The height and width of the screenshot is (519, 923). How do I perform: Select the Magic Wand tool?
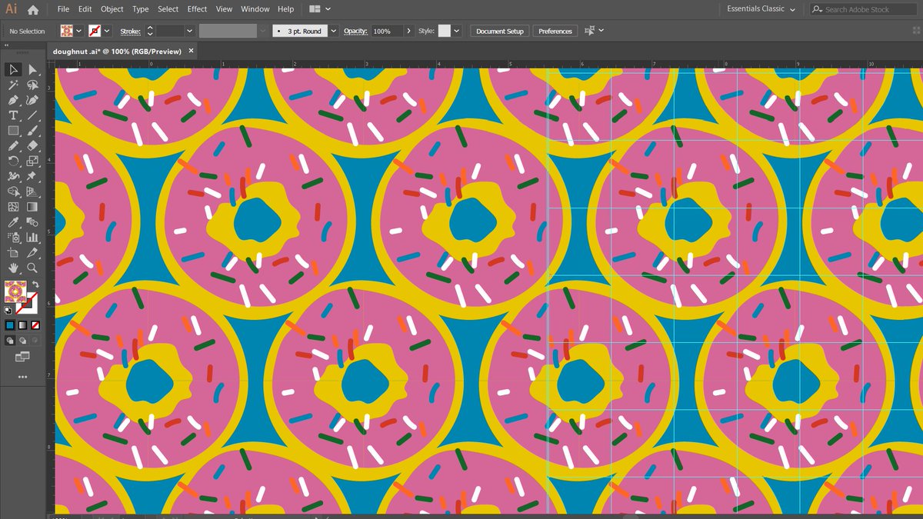[x=13, y=85]
